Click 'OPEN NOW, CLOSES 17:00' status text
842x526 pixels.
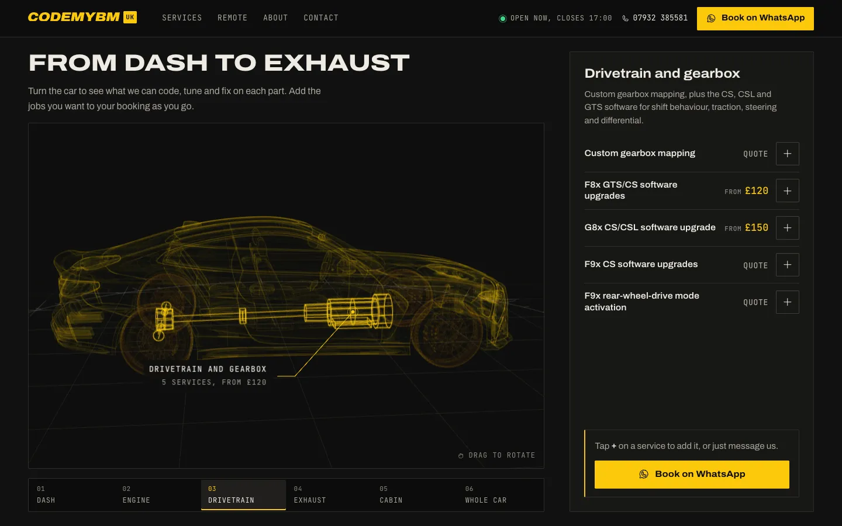coord(561,18)
